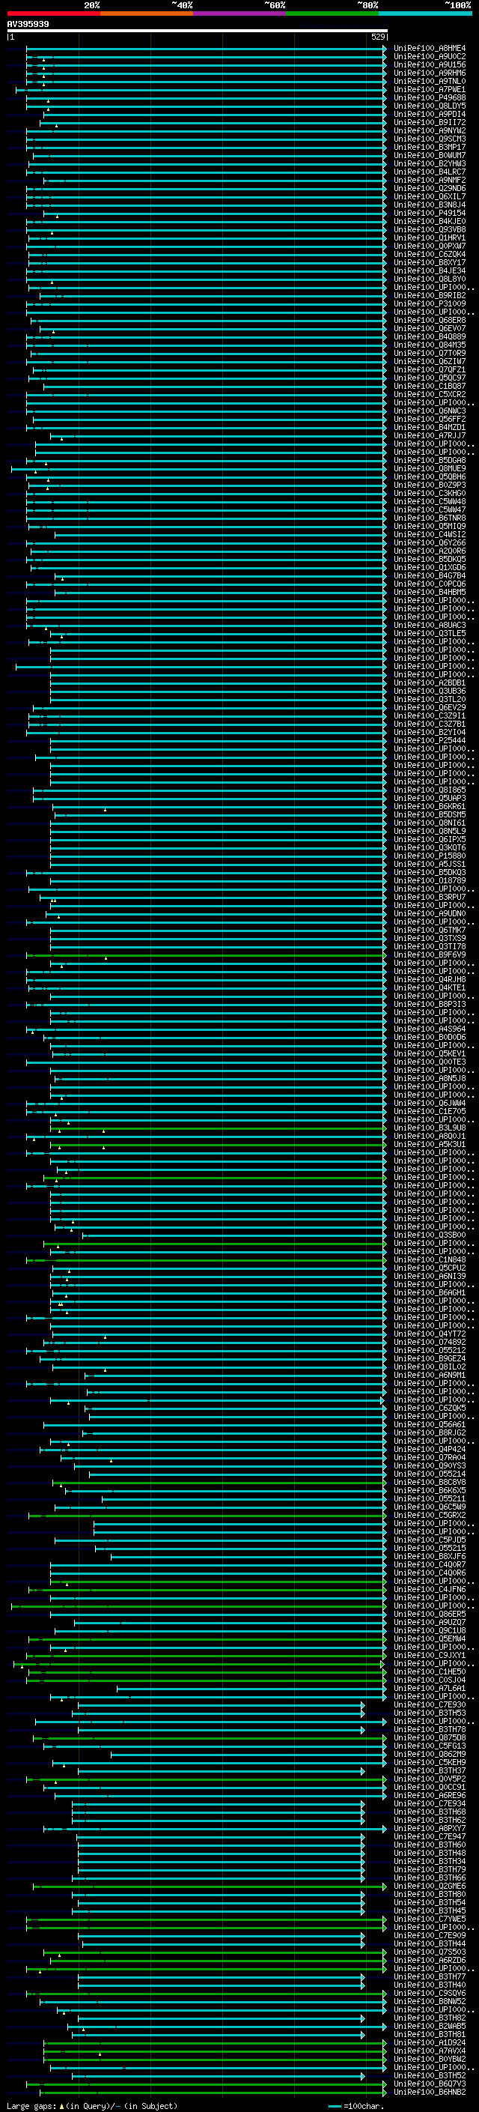The height and width of the screenshot is (2112, 479).
Task: Click the purple ~60% legend segment
Action: point(239,13)
